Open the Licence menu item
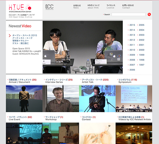The image size is (159, 144). coord(111,7)
